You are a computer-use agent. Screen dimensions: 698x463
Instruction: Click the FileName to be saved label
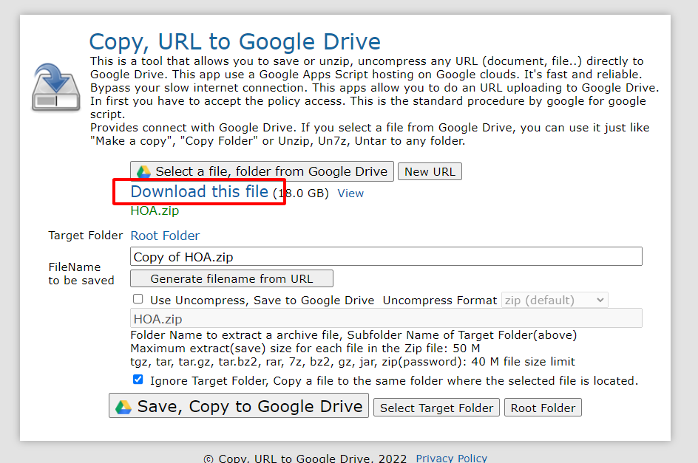pyautogui.click(x=81, y=273)
